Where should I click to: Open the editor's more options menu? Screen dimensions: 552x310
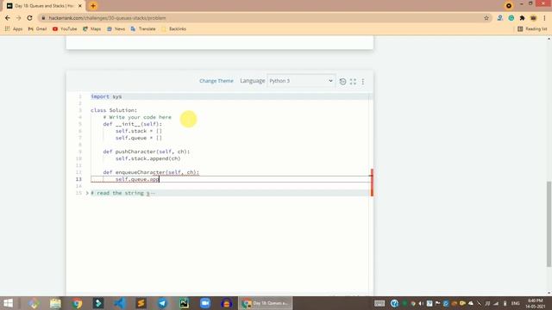363,82
